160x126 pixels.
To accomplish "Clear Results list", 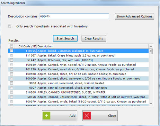I will [94, 38].
